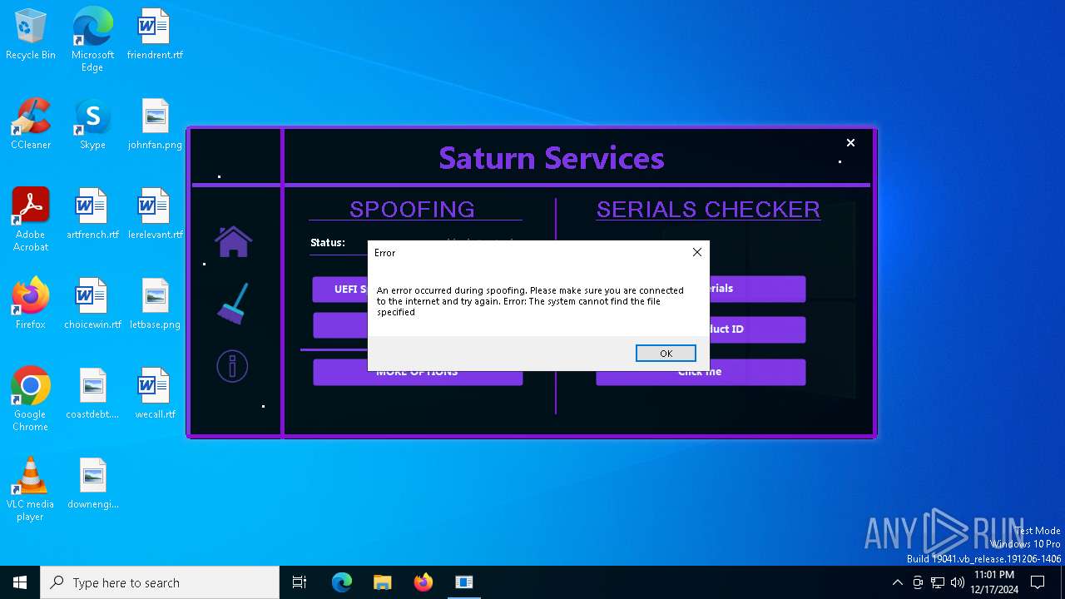1065x599 pixels.
Task: Open network status tray icon
Action: 938,582
